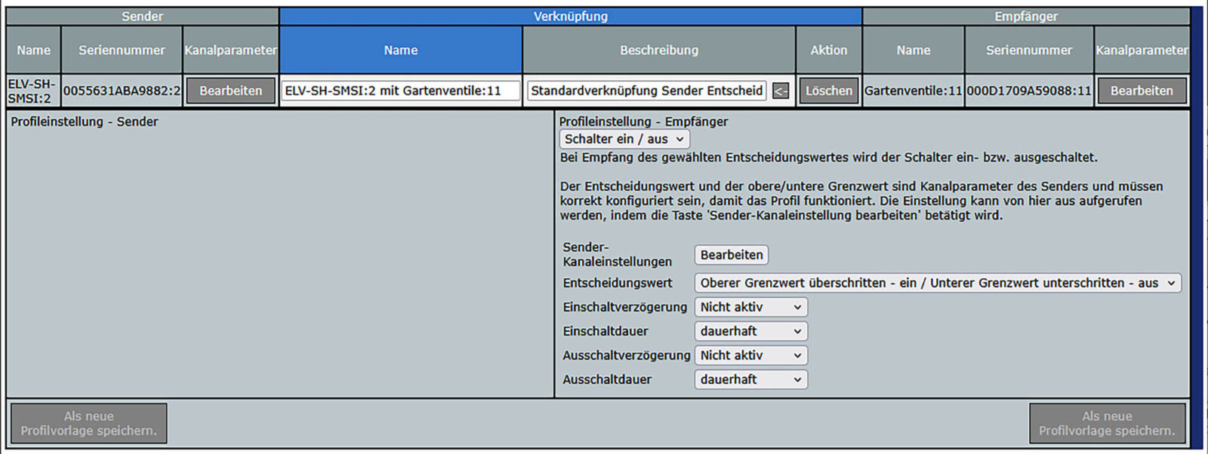Click the blue Verknüpfung Name column header
Screen dimensions: 1208x454
(400, 51)
